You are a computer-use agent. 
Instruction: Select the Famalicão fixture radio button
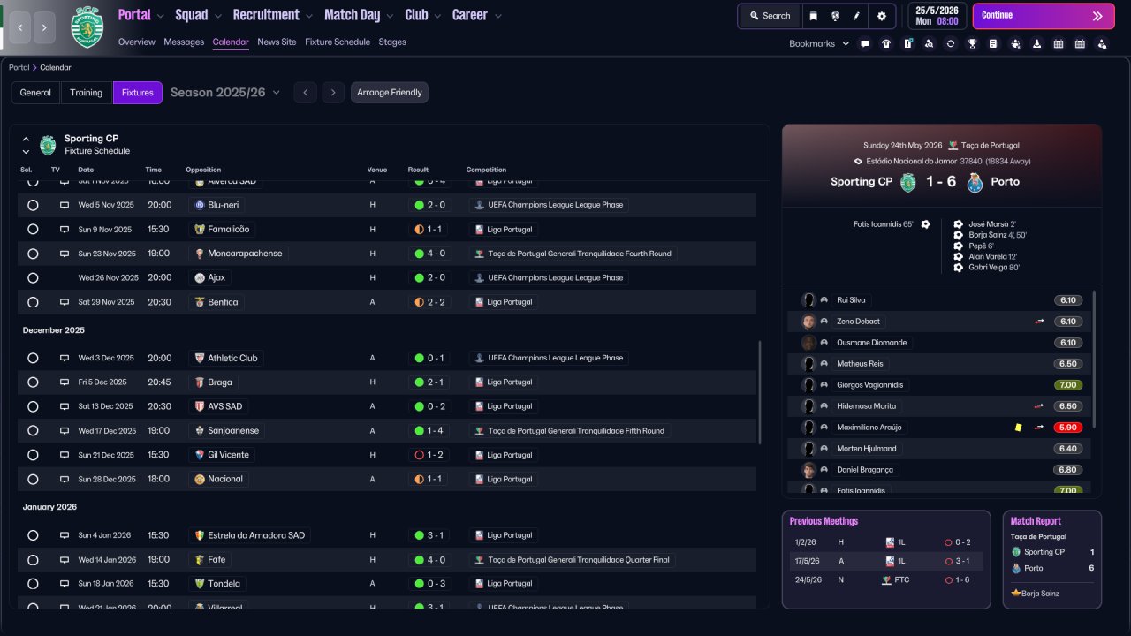33,230
